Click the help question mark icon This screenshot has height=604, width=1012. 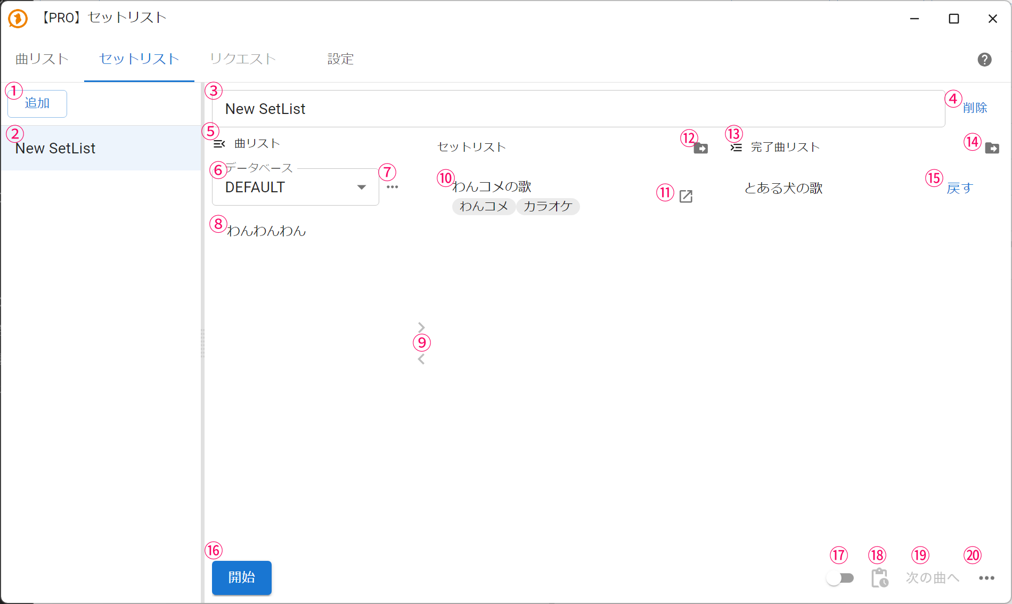click(x=984, y=60)
